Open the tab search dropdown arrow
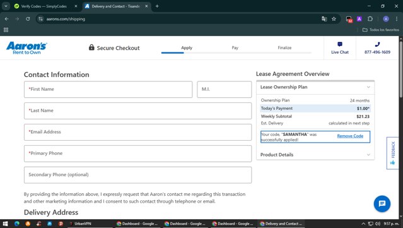 pos(6,6)
